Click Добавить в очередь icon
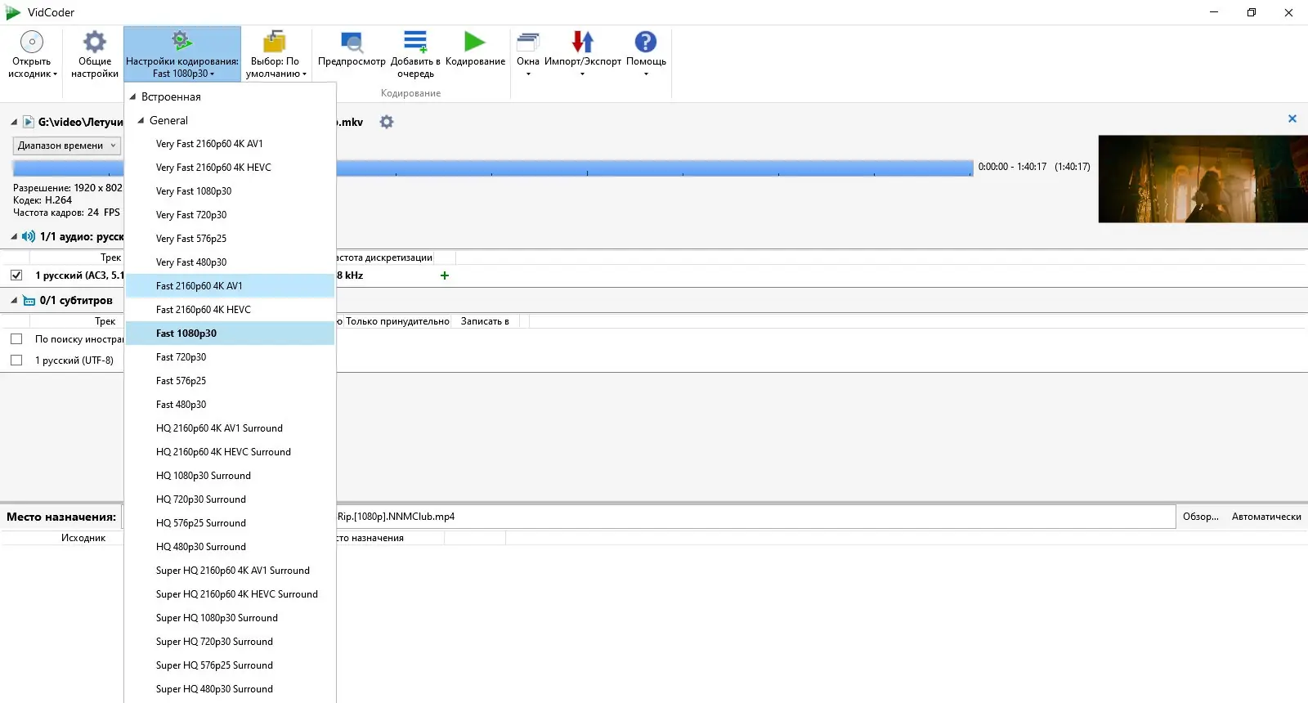 pyautogui.click(x=415, y=42)
